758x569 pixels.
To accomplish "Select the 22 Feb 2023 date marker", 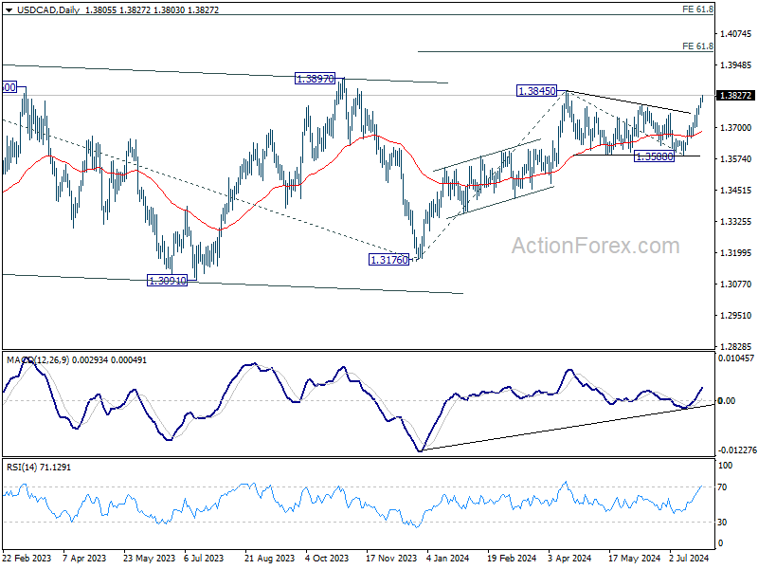I will (27, 560).
